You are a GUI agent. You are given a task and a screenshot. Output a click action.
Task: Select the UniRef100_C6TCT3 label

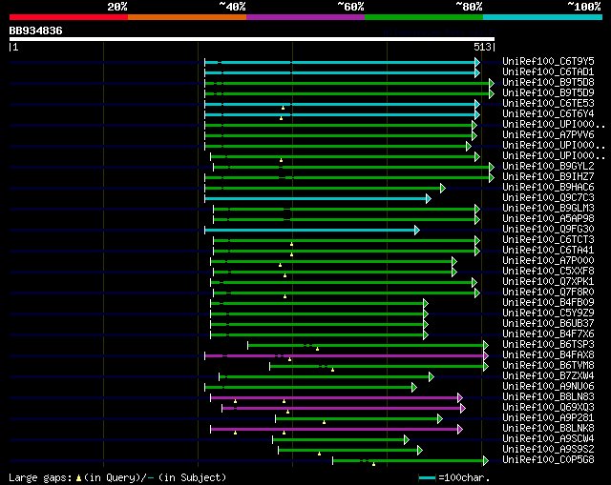(548, 239)
